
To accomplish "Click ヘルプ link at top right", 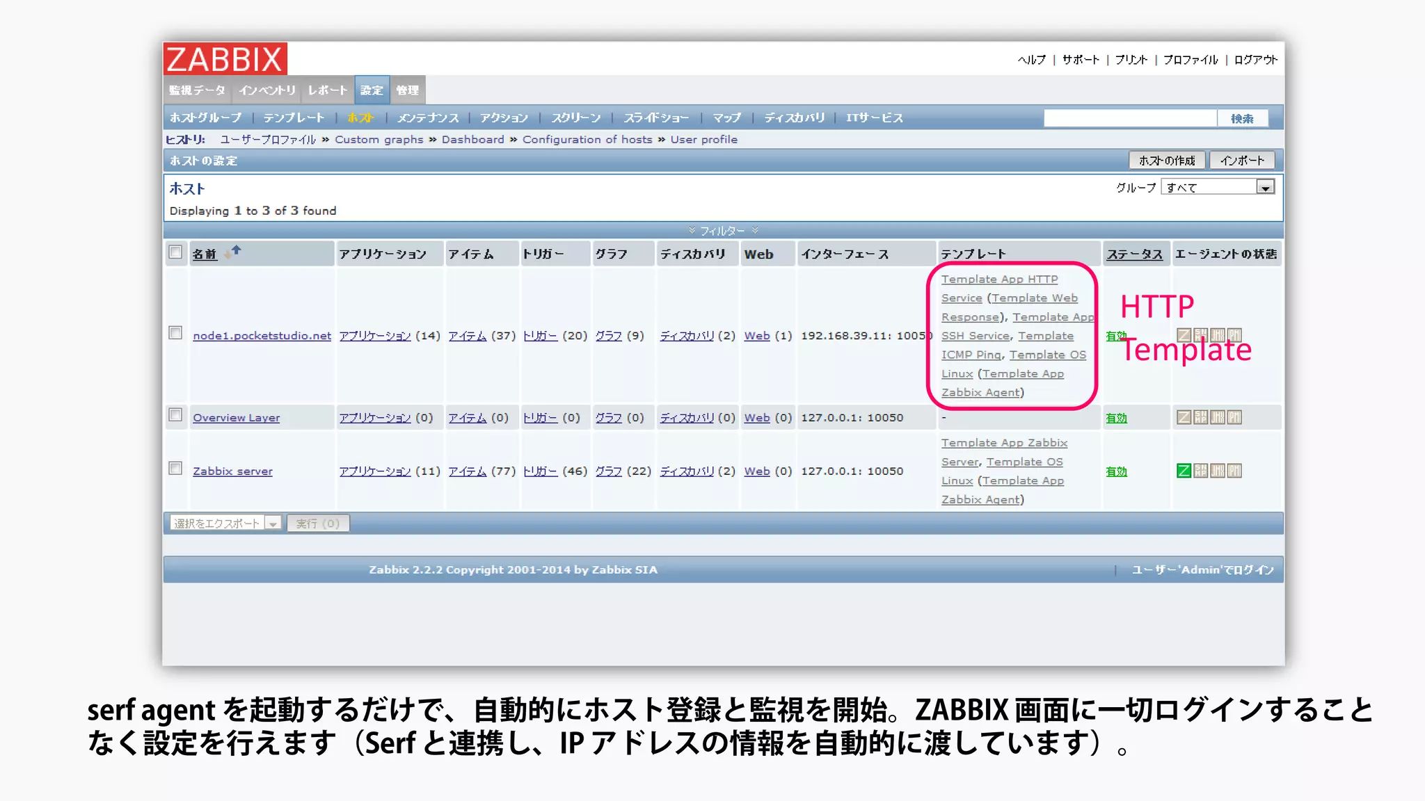I will [x=1031, y=60].
